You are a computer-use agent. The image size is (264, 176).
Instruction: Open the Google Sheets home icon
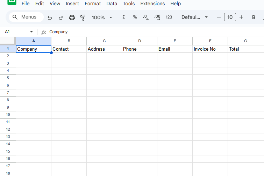pos(12,2)
